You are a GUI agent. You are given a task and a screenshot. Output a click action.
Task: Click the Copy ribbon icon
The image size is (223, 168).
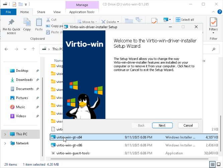(27, 22)
